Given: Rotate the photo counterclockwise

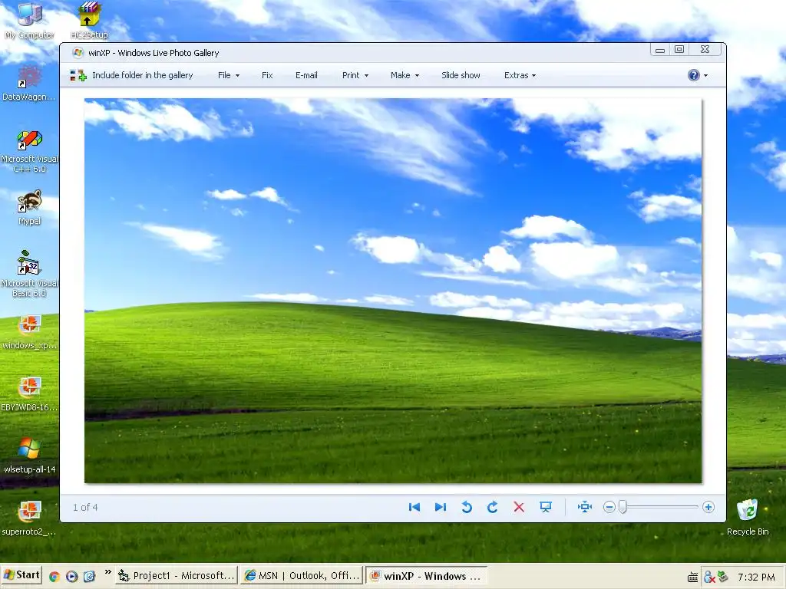Looking at the screenshot, I should 467,508.
